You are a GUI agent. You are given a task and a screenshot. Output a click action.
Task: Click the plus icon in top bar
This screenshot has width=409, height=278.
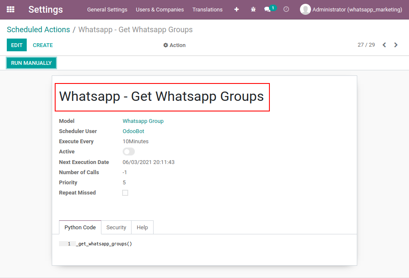pyautogui.click(x=237, y=9)
